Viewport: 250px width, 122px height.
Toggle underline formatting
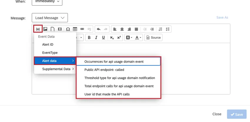104,38
